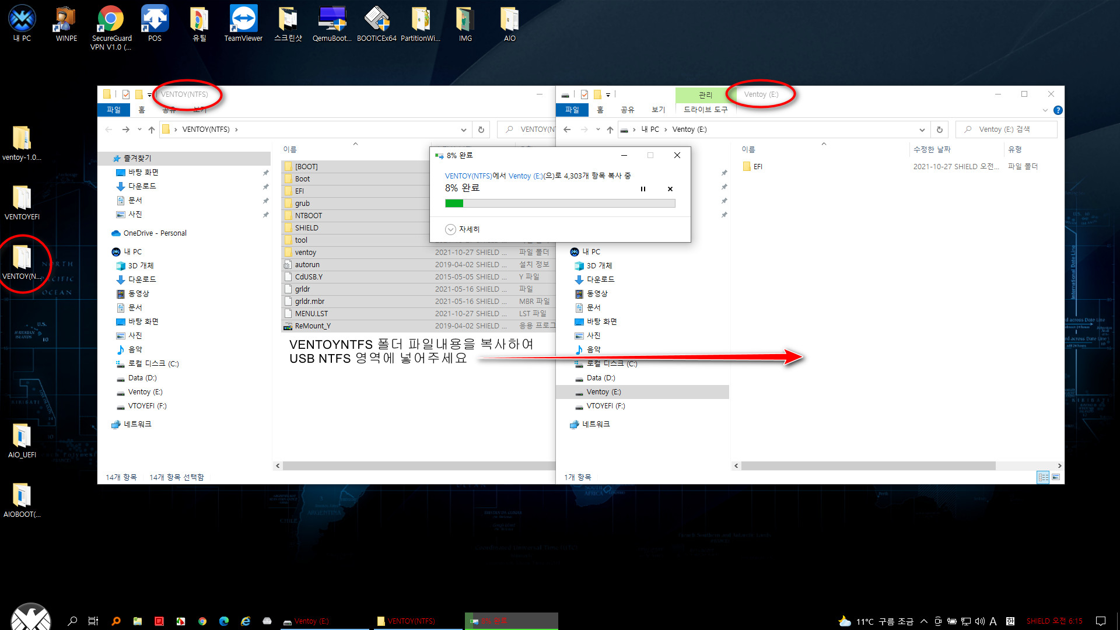Select the grldr.mbr file

[309, 302]
